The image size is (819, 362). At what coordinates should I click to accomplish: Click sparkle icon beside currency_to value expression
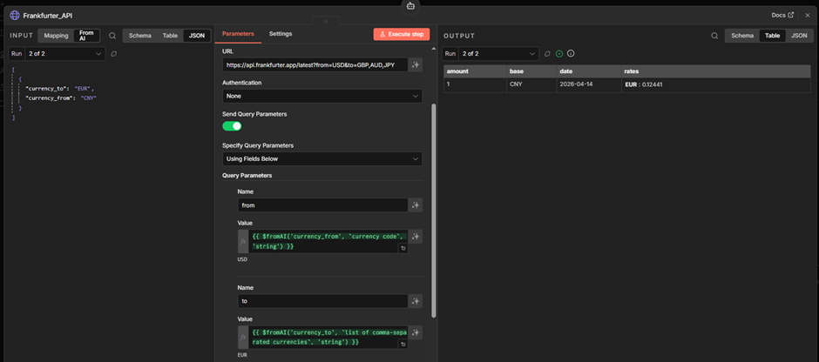coord(416,332)
